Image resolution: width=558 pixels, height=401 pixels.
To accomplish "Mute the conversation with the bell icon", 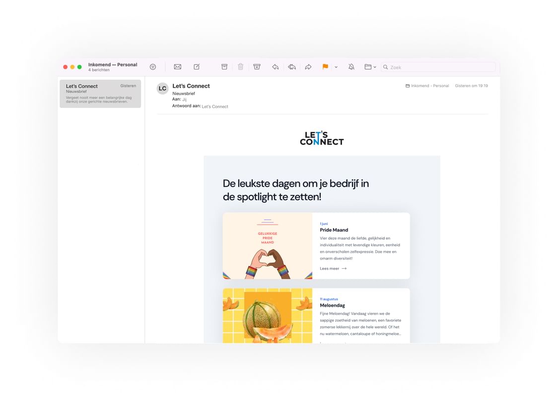I will tap(351, 67).
